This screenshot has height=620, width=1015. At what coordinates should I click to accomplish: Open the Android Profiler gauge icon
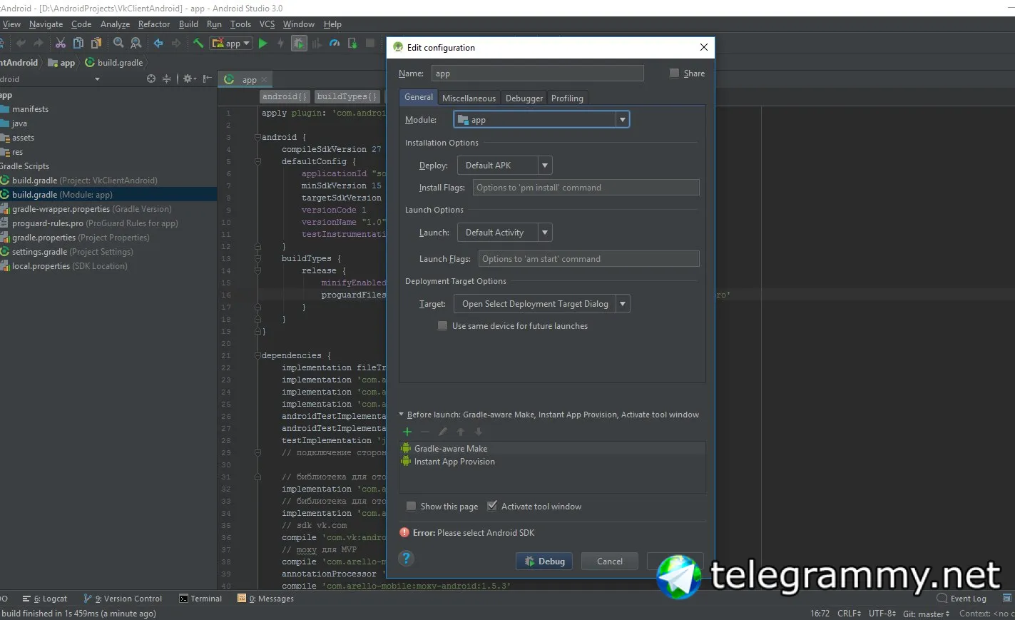[335, 44]
